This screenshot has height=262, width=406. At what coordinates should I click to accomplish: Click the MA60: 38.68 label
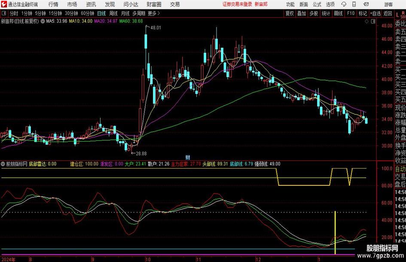(x=131, y=21)
